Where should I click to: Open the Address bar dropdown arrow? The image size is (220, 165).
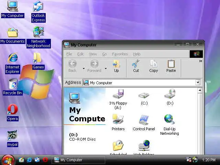click(198, 82)
